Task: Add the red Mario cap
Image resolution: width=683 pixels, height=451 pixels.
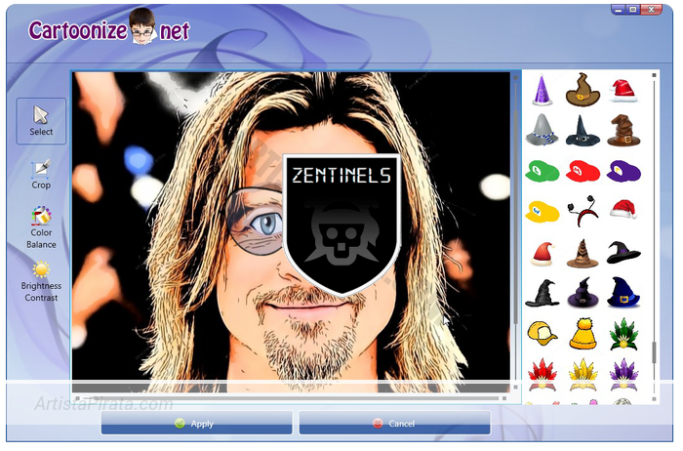Action: tap(583, 171)
